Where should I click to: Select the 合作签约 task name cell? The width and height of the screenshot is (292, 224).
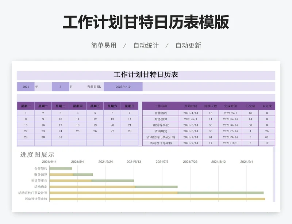tap(161, 113)
